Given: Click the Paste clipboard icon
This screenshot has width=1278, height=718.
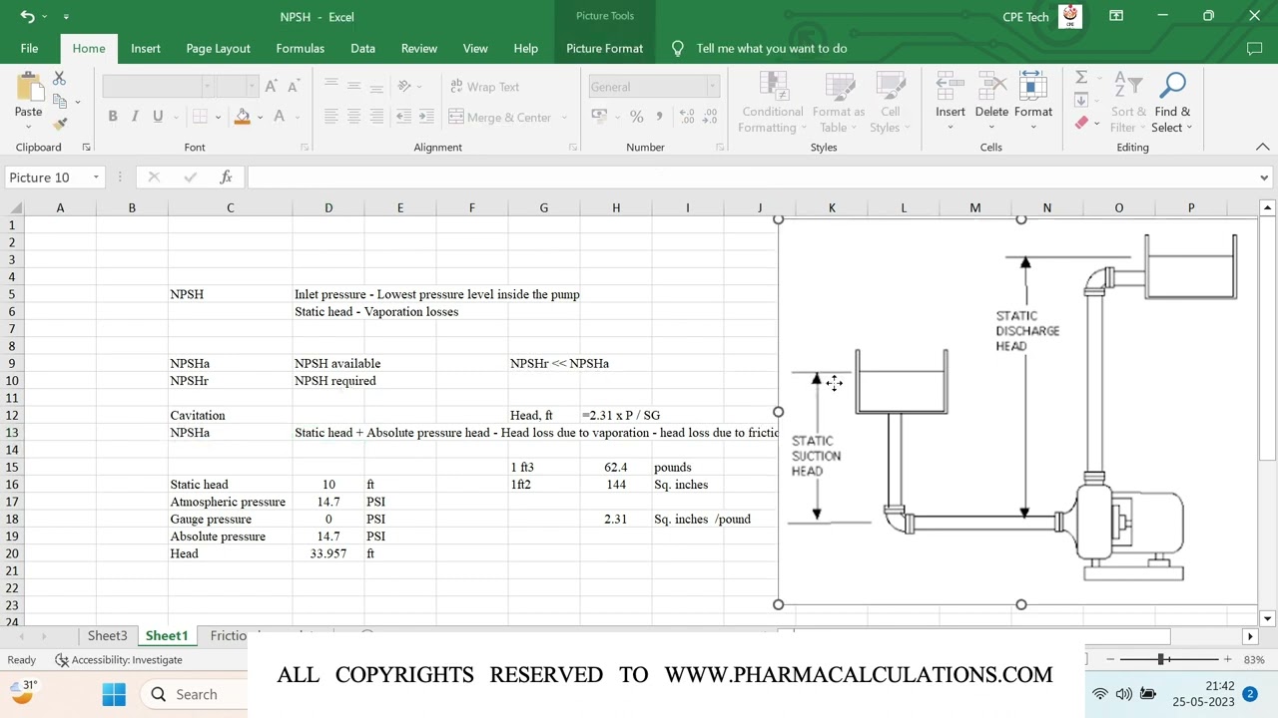Looking at the screenshot, I should 28,87.
